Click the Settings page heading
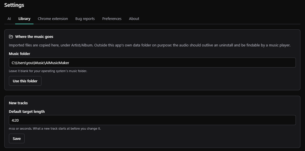Viewport: 305px width, 151px height. click(x=14, y=5)
